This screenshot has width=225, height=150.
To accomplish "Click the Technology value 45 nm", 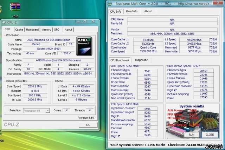I will pos(30,53).
